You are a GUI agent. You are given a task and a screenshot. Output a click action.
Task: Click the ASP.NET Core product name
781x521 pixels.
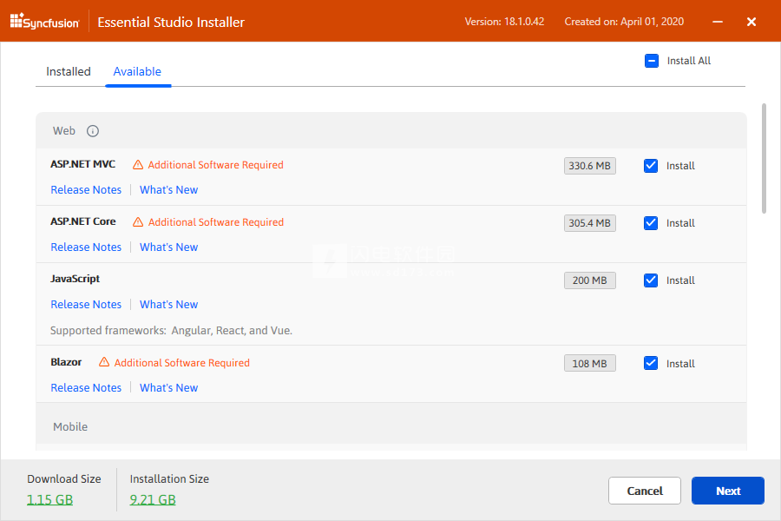click(82, 221)
